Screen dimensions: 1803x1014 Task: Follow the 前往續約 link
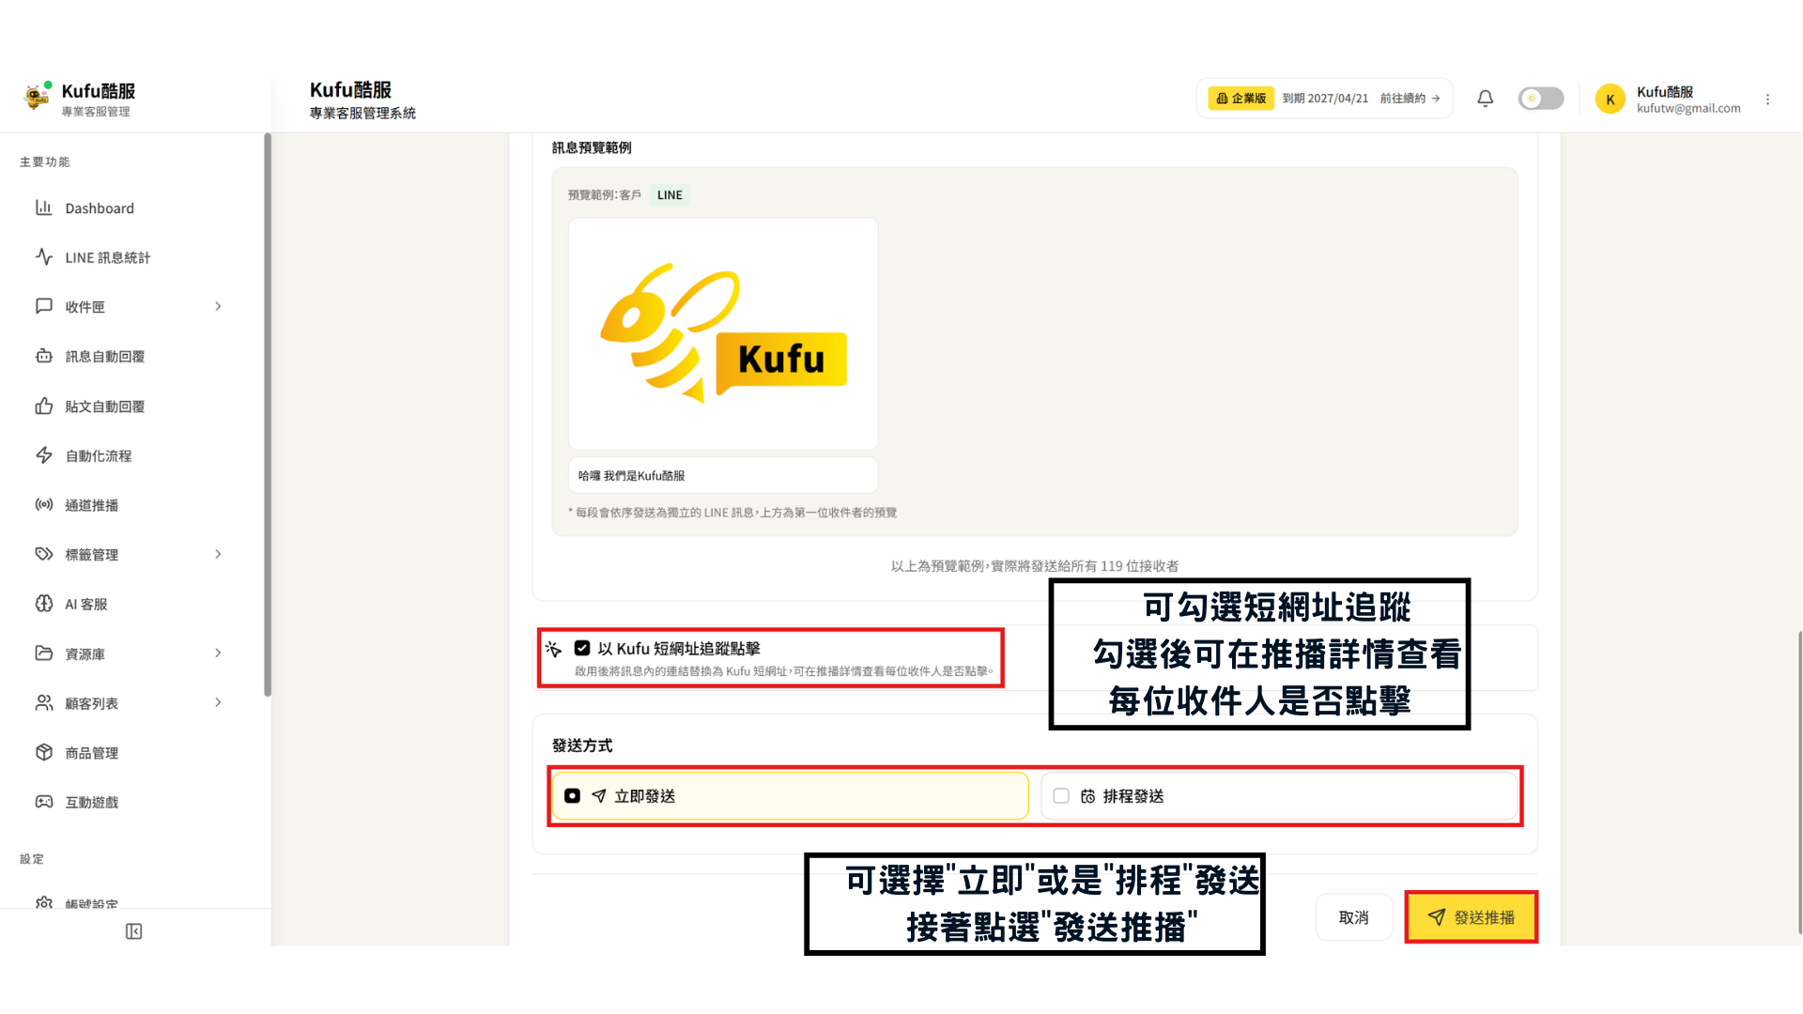[1410, 99]
